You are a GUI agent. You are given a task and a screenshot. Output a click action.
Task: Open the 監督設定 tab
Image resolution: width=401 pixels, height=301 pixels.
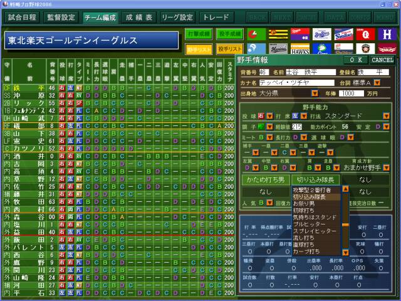point(61,18)
